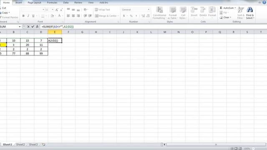Image resolution: width=267 pixels, height=150 pixels.
Task: Confirm the formula with the checkmark icon
Action: point(33,27)
